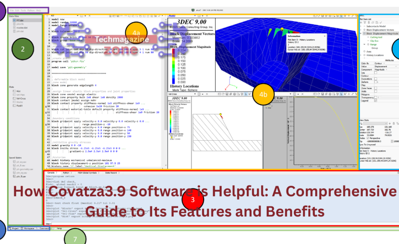This screenshot has width=399, height=244.
Task: Toggle visibility circle of the Axes item
Action: click(x=364, y=52)
